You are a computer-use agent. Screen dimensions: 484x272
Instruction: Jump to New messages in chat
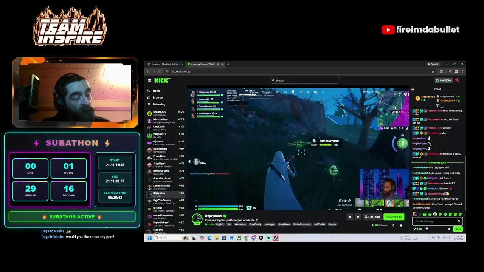coord(437,162)
